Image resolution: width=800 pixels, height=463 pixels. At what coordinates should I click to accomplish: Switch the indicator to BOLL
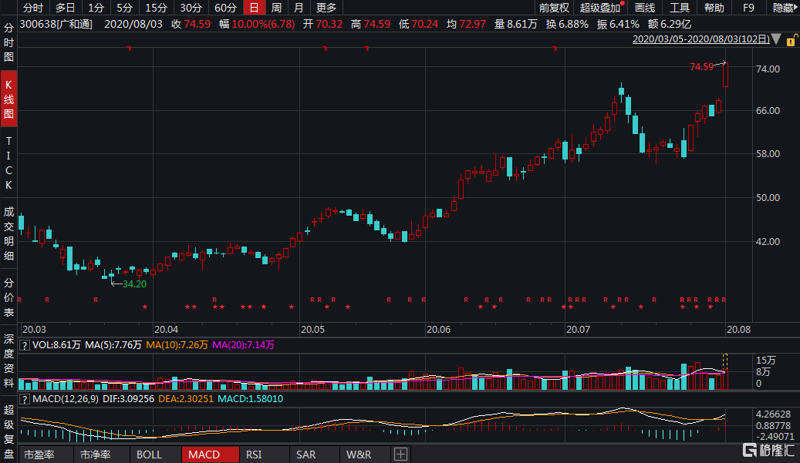[149, 455]
